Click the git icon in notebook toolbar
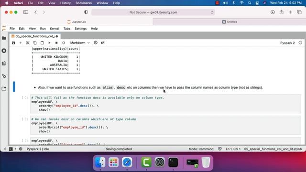 pos(103,43)
